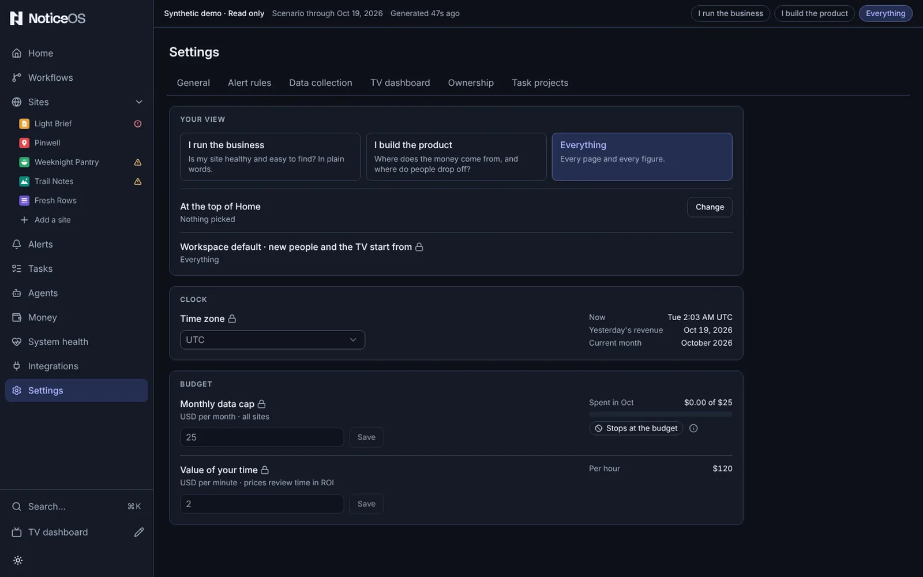Click the Pinwell site icon
Screen dimensions: 923x577
pyautogui.click(x=24, y=143)
